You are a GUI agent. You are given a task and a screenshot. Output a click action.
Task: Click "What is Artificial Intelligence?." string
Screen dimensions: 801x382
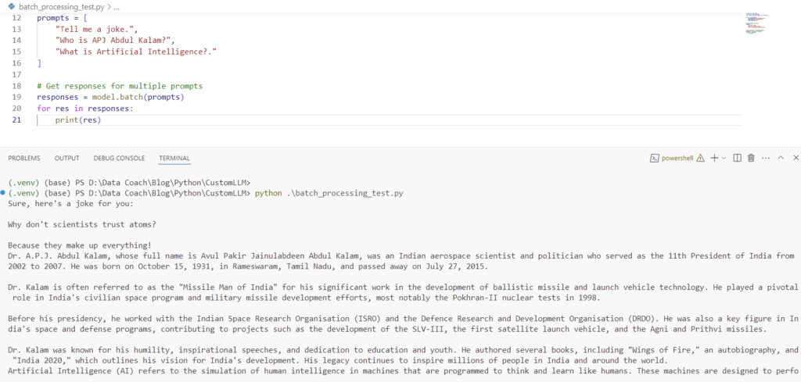[136, 52]
